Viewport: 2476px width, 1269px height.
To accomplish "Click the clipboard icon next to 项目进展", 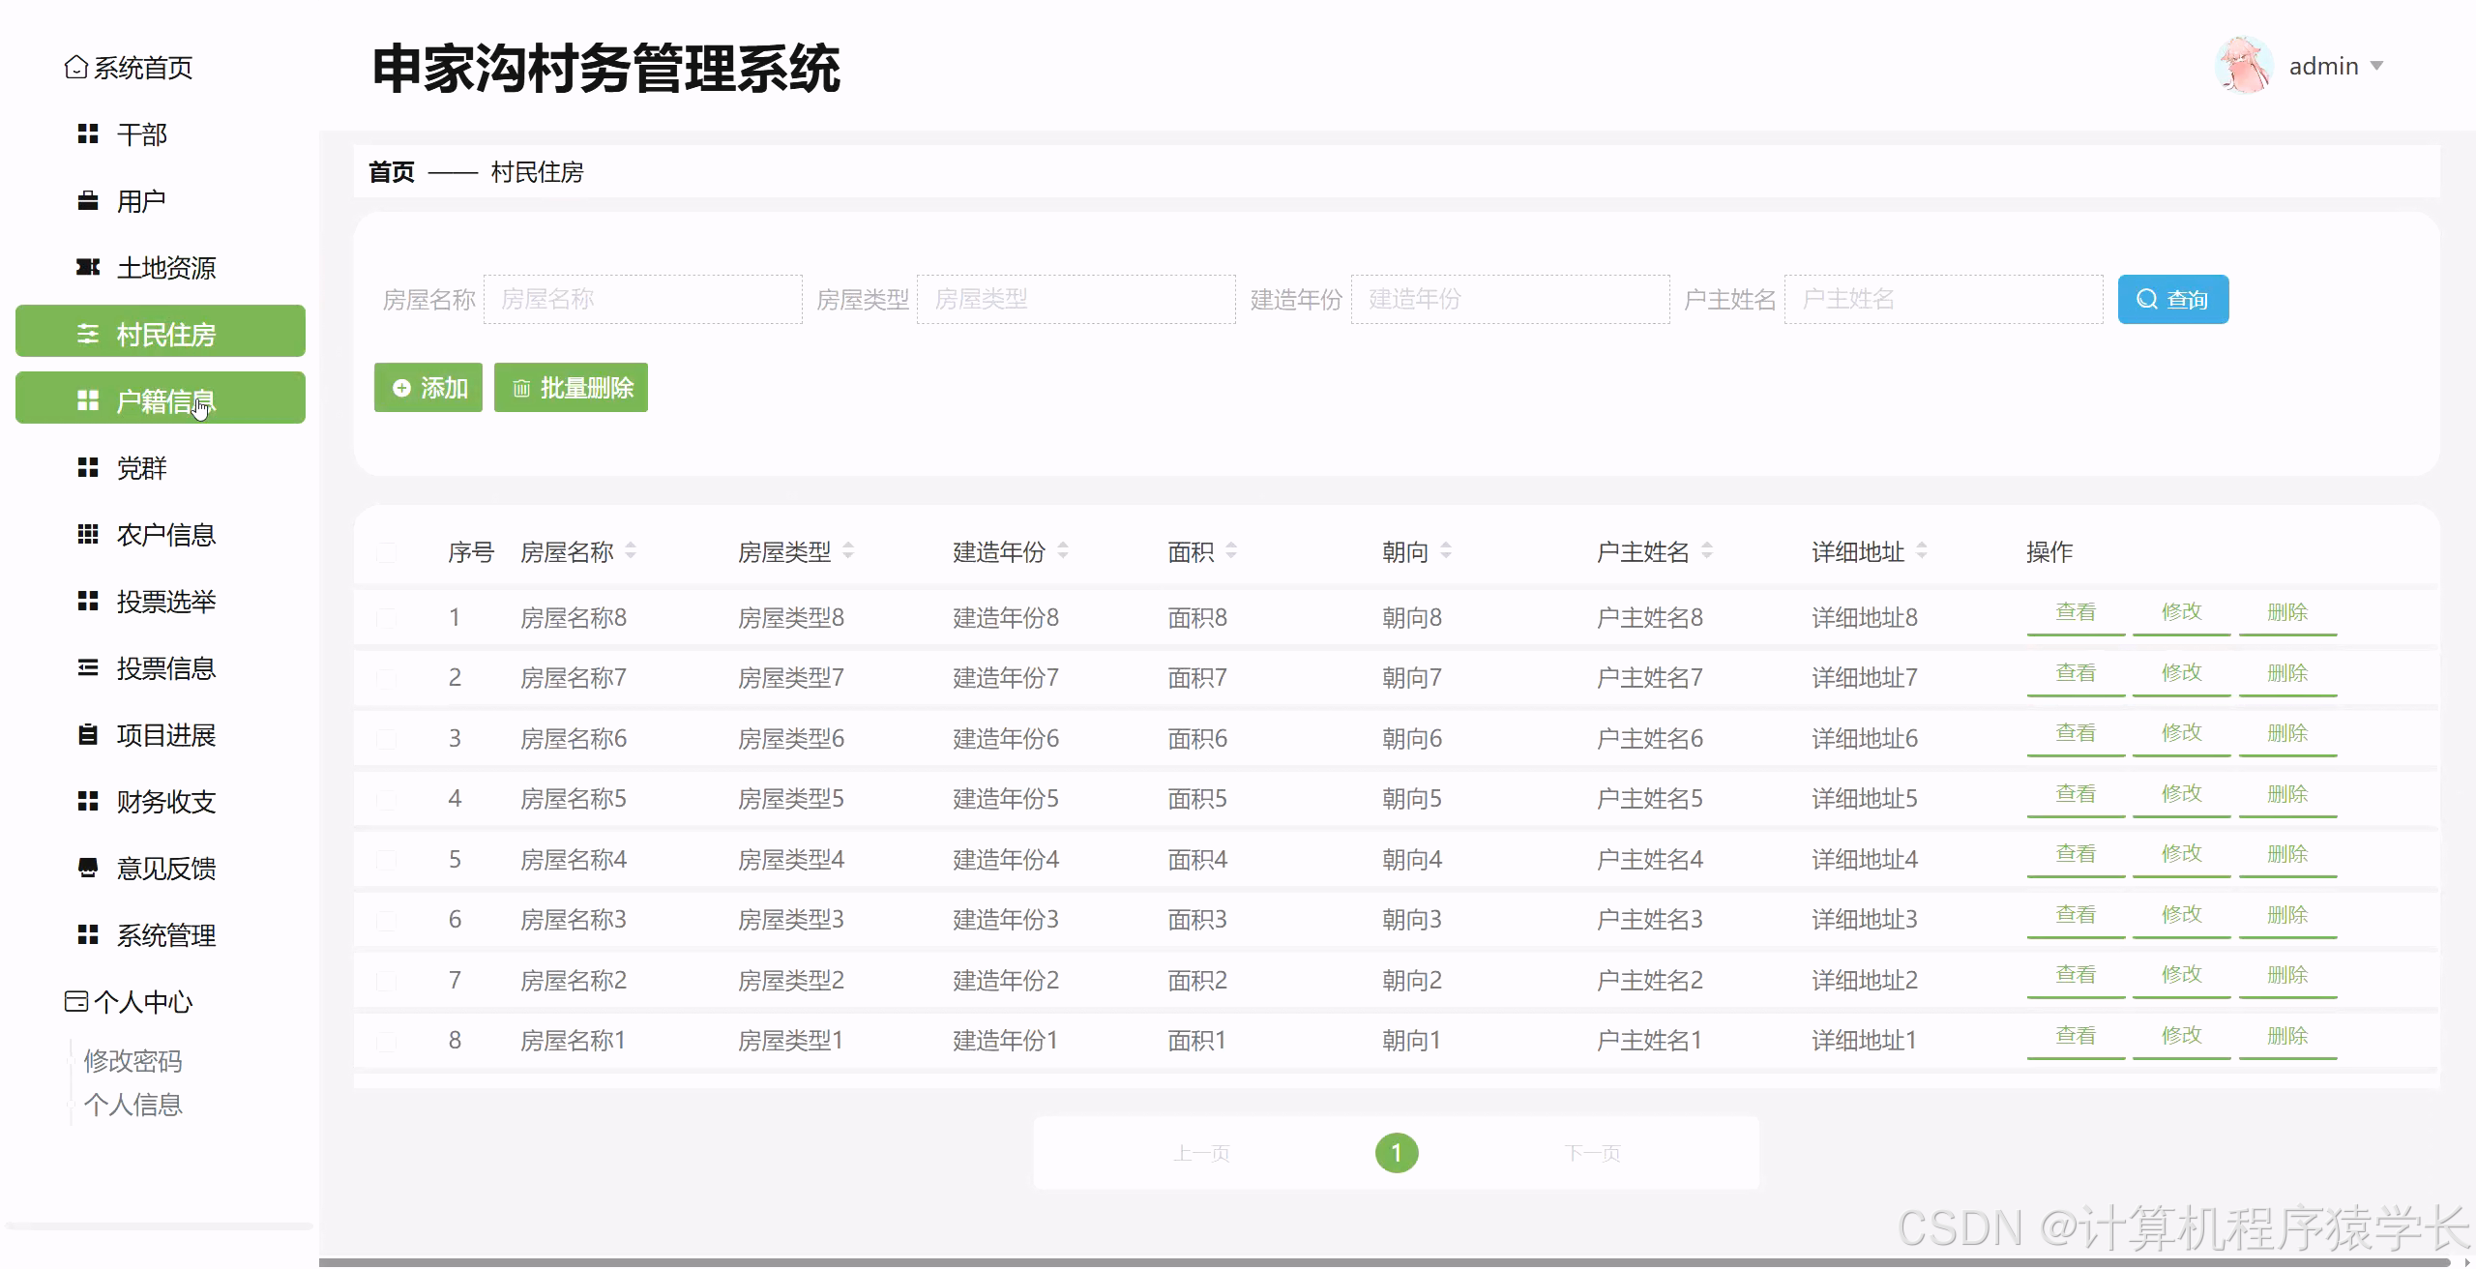I will tap(88, 735).
